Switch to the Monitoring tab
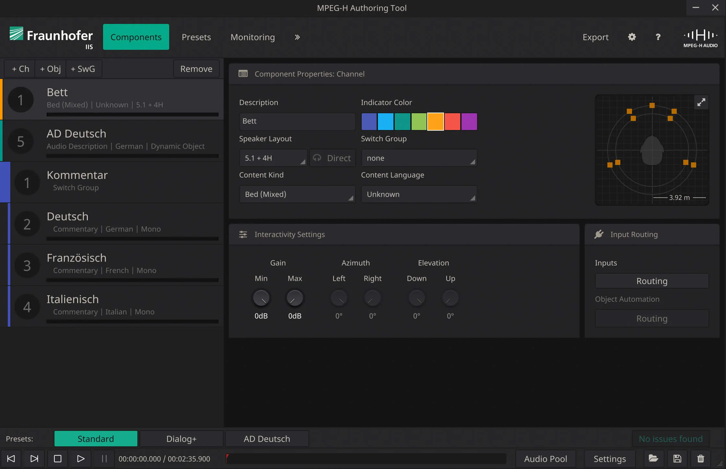The height and width of the screenshot is (469, 726). pyautogui.click(x=252, y=37)
